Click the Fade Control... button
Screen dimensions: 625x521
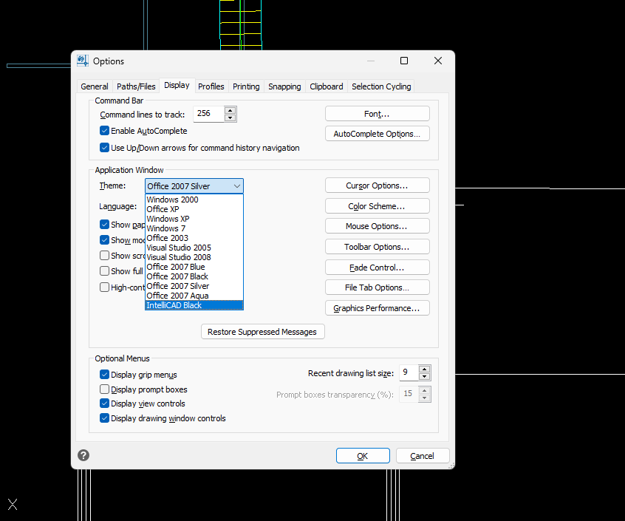377,268
